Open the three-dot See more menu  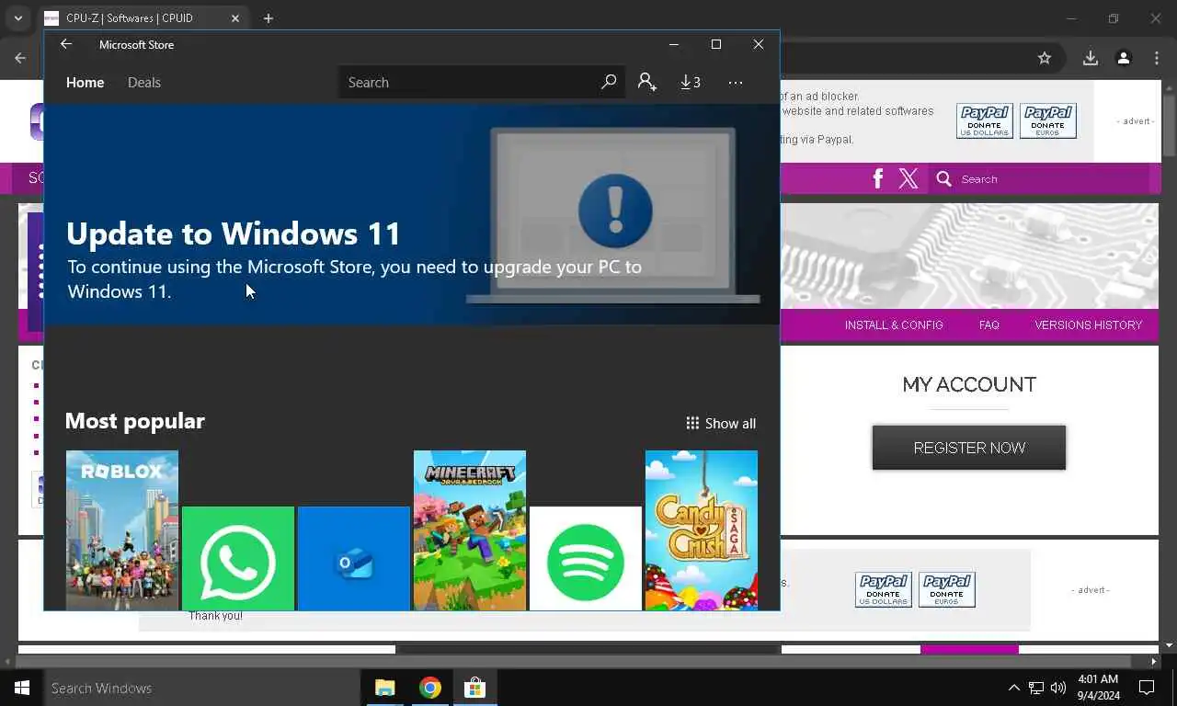pos(736,82)
